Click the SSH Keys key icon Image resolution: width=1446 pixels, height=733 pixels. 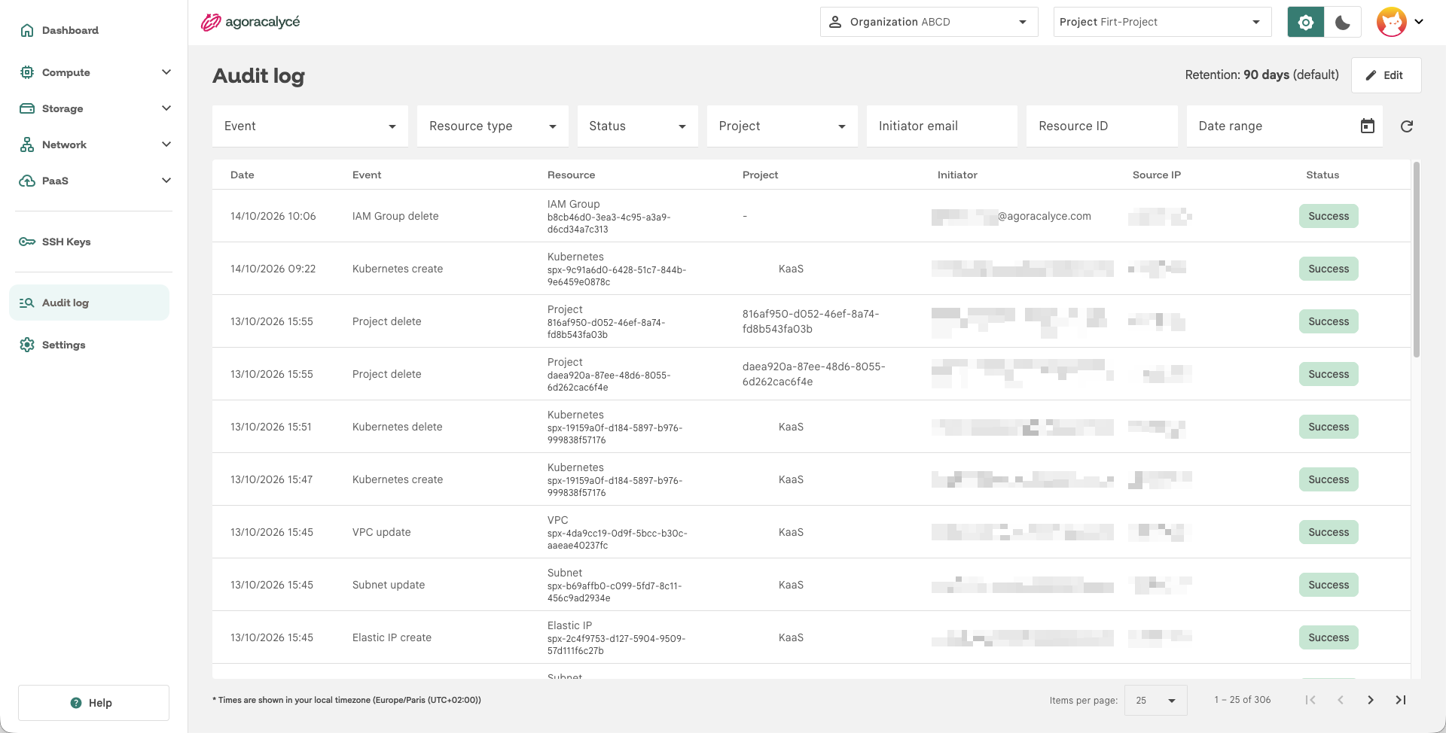pyautogui.click(x=27, y=242)
